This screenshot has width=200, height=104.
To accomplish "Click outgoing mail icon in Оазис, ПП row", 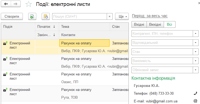I will click(x=5, y=74).
